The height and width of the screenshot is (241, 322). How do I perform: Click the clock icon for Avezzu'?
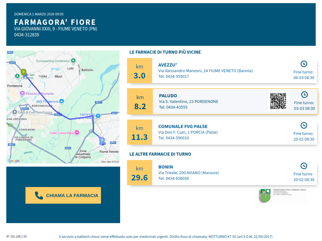tap(304, 64)
